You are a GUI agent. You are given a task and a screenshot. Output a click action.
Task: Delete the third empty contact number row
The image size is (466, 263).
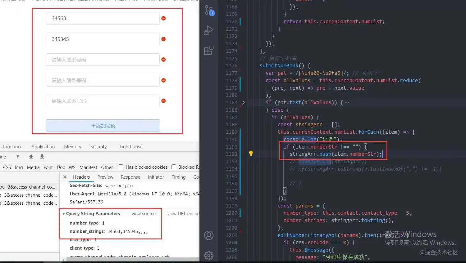click(x=163, y=60)
